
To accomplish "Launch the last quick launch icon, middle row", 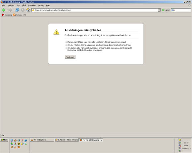I will [x=25, y=144].
